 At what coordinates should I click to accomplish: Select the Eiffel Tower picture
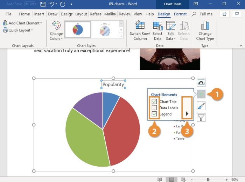(x=170, y=59)
